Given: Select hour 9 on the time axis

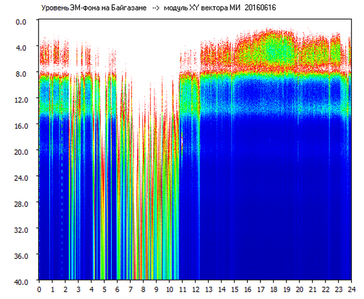Looking at the screenshot, I should 156,289.
